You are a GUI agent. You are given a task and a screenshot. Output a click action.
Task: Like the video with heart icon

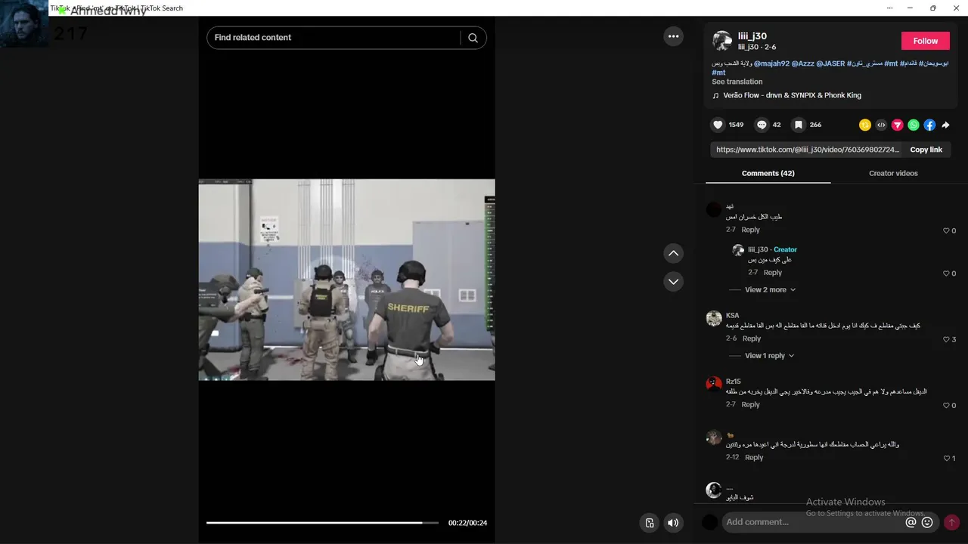point(718,125)
